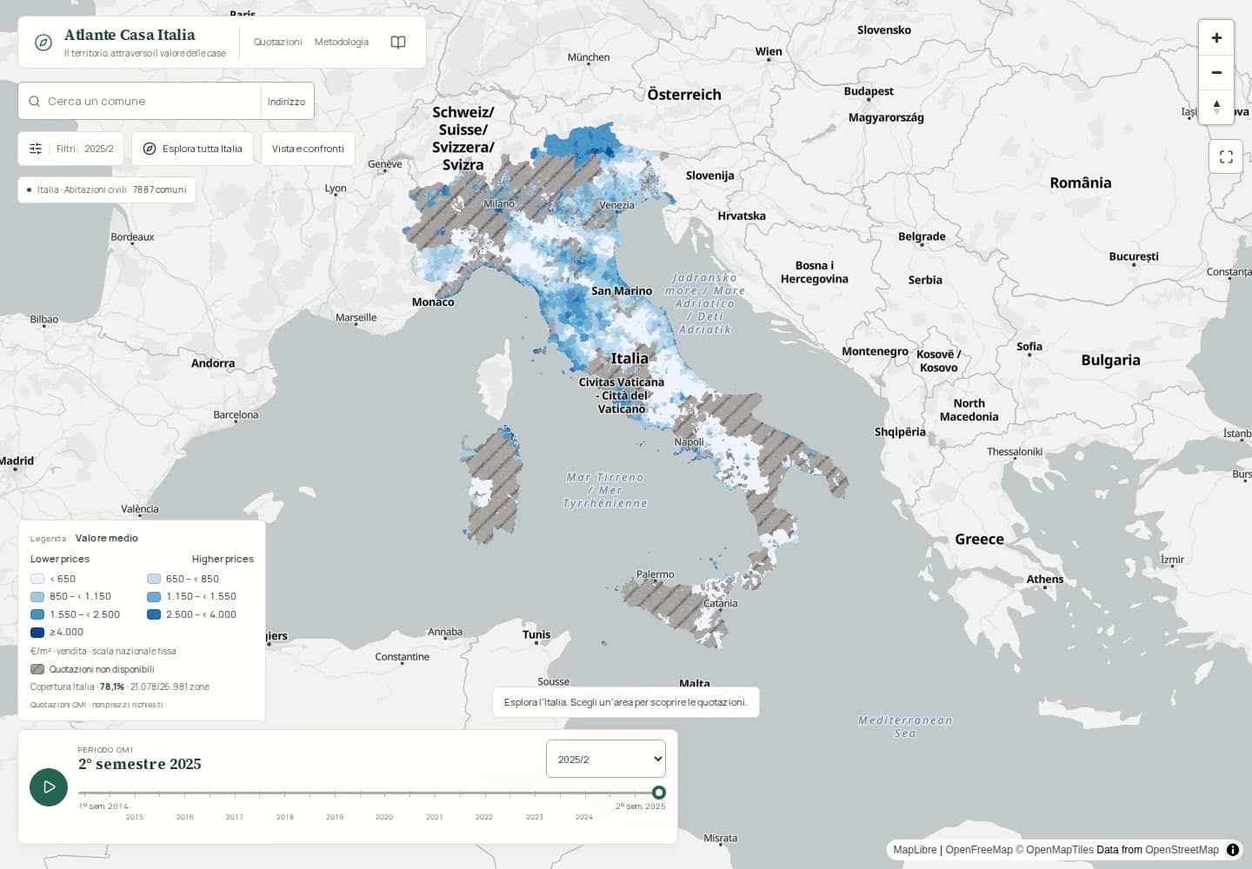The image size is (1252, 869).
Task: Click the Napoli label on map
Action: (x=689, y=441)
